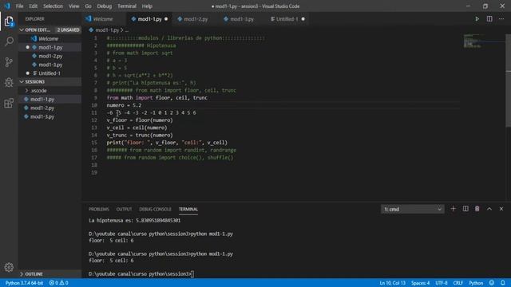Open the terminal selector dropdown 1: cmd
This screenshot has width=511, height=287.
(x=412, y=209)
